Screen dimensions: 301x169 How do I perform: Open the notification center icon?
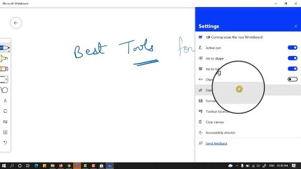(x=293, y=166)
